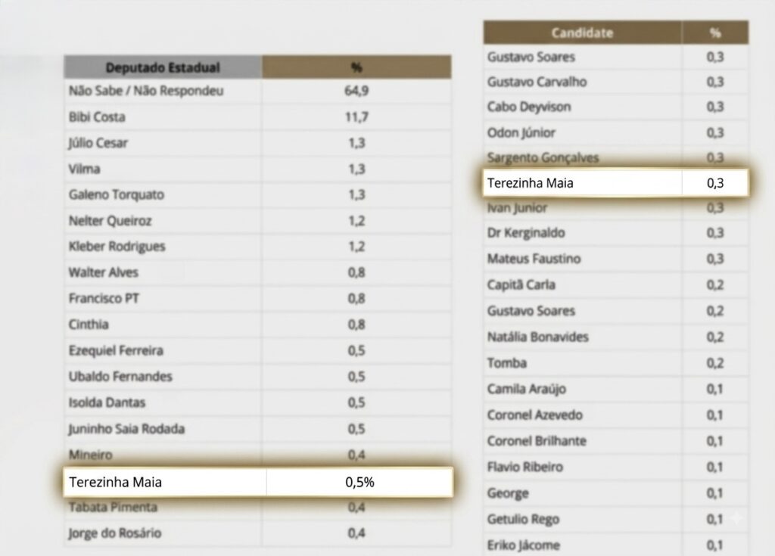Click the Não Sabe / Não Respondeu row
The image size is (775, 556).
257,91
